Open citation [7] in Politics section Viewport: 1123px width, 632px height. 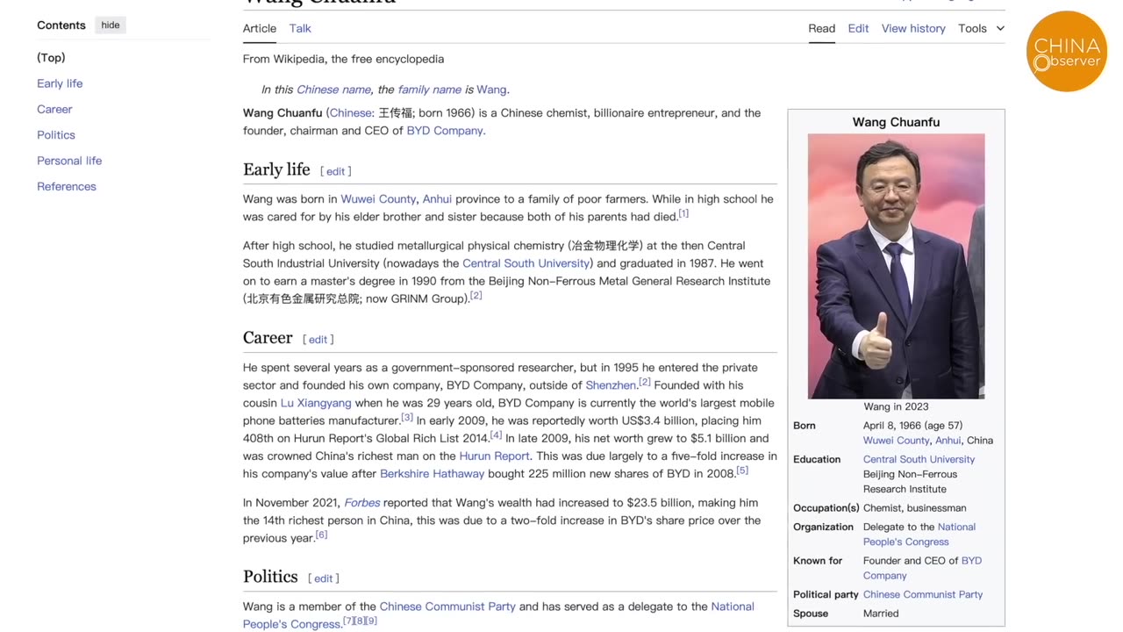[x=347, y=621]
